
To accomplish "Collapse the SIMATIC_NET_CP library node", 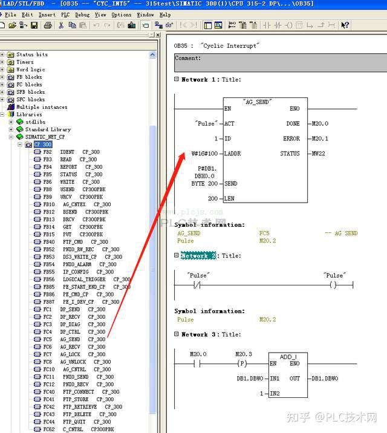I will 11,137.
